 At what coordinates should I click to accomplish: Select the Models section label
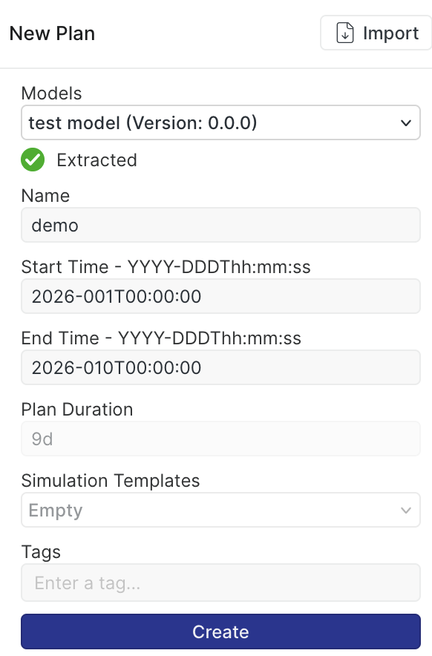coord(51,94)
